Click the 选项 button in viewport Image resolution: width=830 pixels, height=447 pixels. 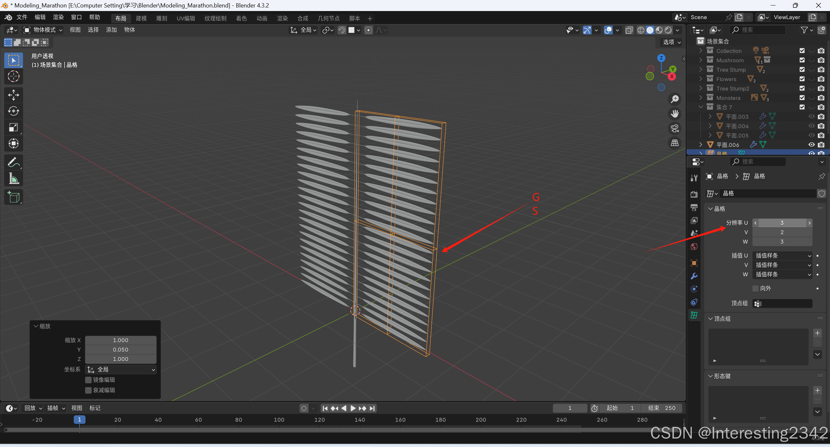671,42
